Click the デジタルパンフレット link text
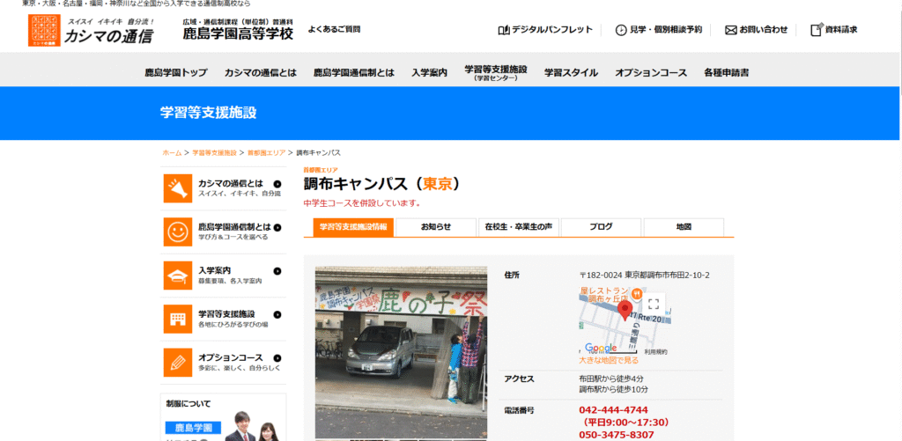Viewport: 902px width, 441px height. (x=552, y=30)
